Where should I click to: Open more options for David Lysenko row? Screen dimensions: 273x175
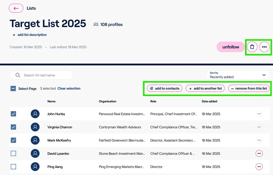pyautogui.click(x=259, y=153)
